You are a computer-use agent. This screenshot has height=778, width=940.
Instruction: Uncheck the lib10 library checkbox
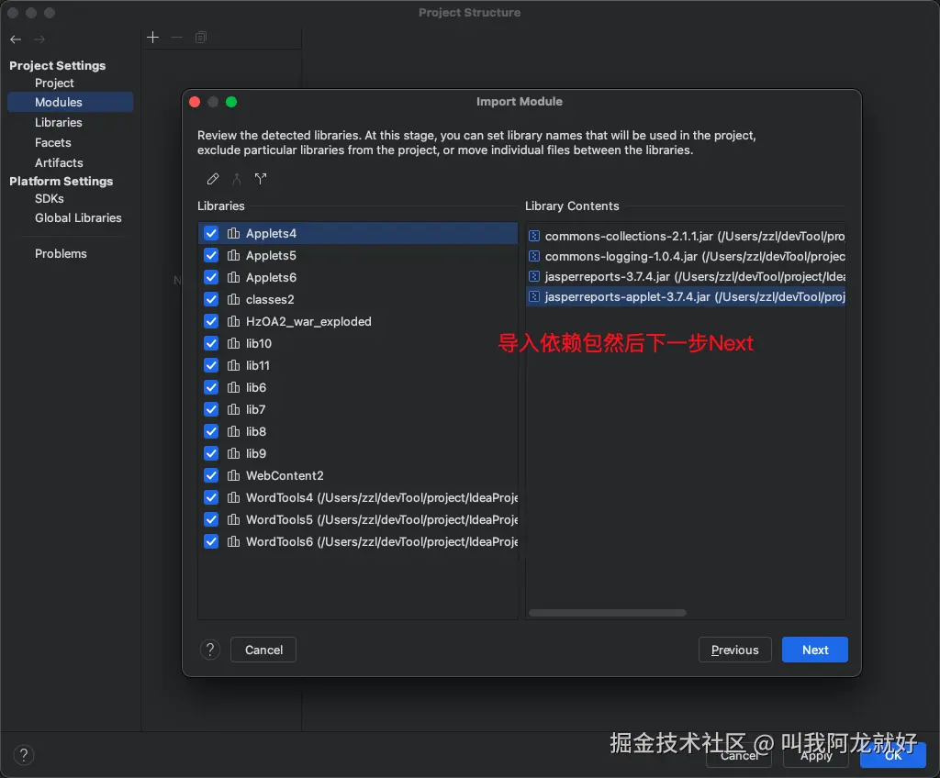pos(211,343)
